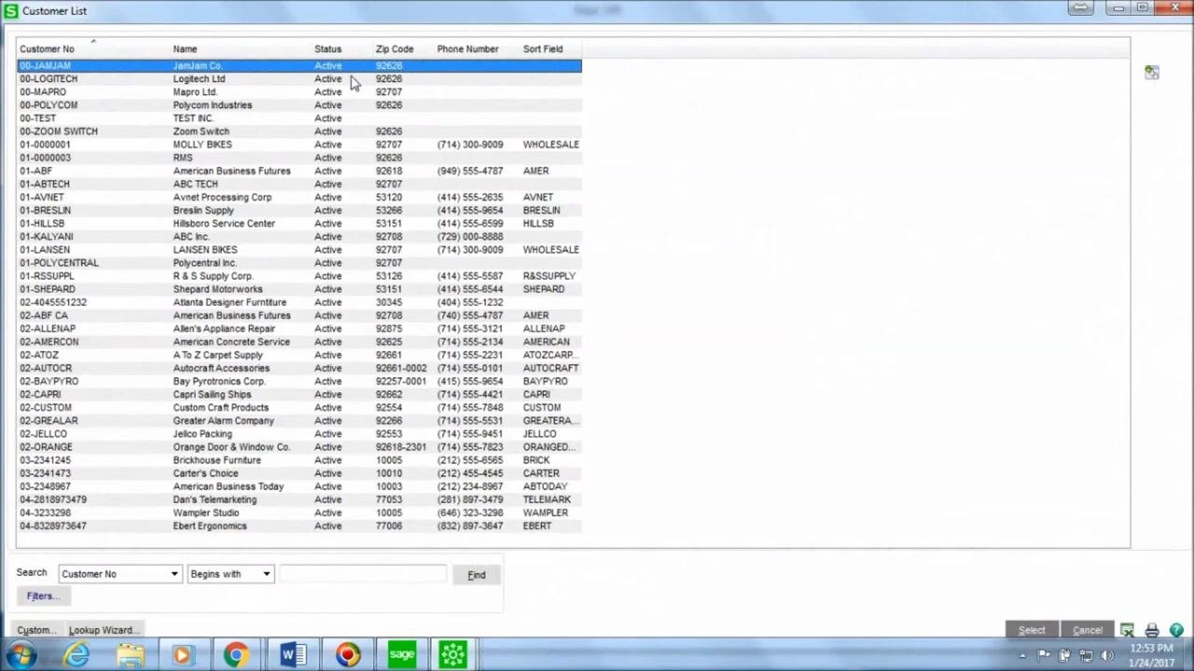Click the Custom button
1194x671 pixels.
[36, 630]
